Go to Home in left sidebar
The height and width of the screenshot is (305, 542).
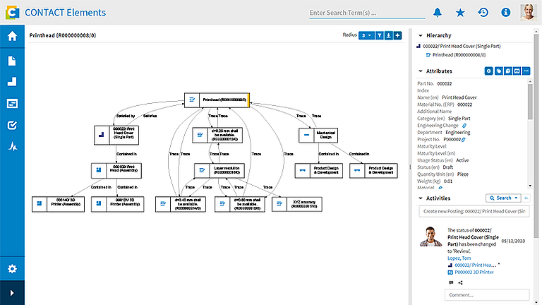(12, 36)
